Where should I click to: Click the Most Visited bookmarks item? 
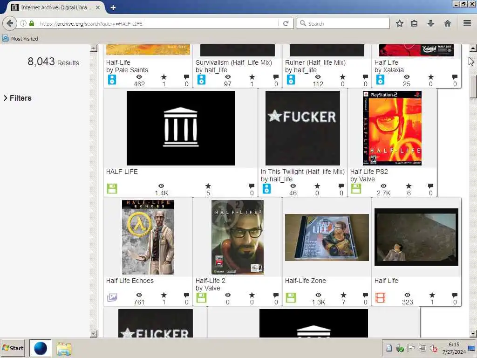(20, 39)
